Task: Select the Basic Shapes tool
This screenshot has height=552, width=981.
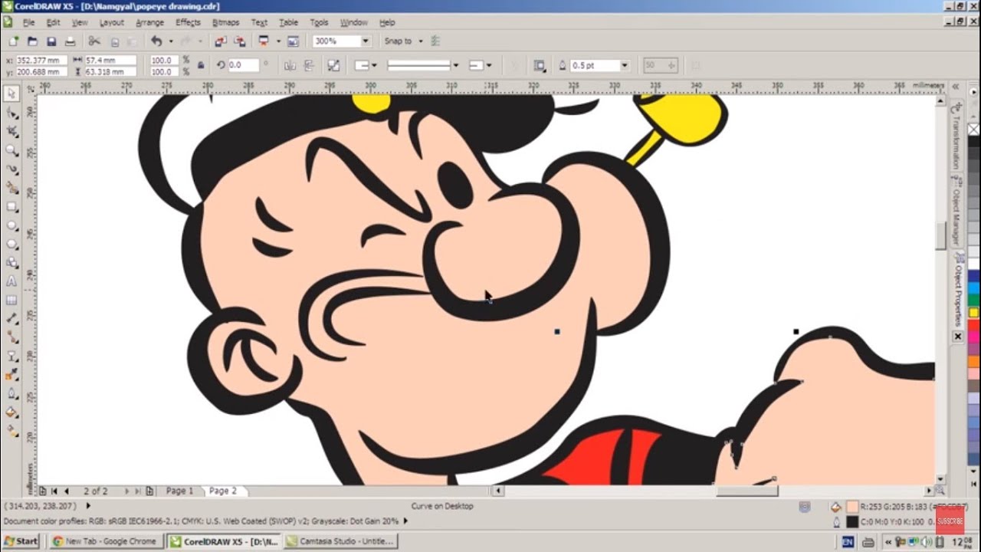Action: pos(11,263)
